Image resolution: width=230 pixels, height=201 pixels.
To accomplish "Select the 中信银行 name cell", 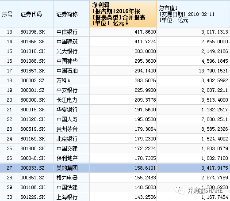I will (72, 32).
